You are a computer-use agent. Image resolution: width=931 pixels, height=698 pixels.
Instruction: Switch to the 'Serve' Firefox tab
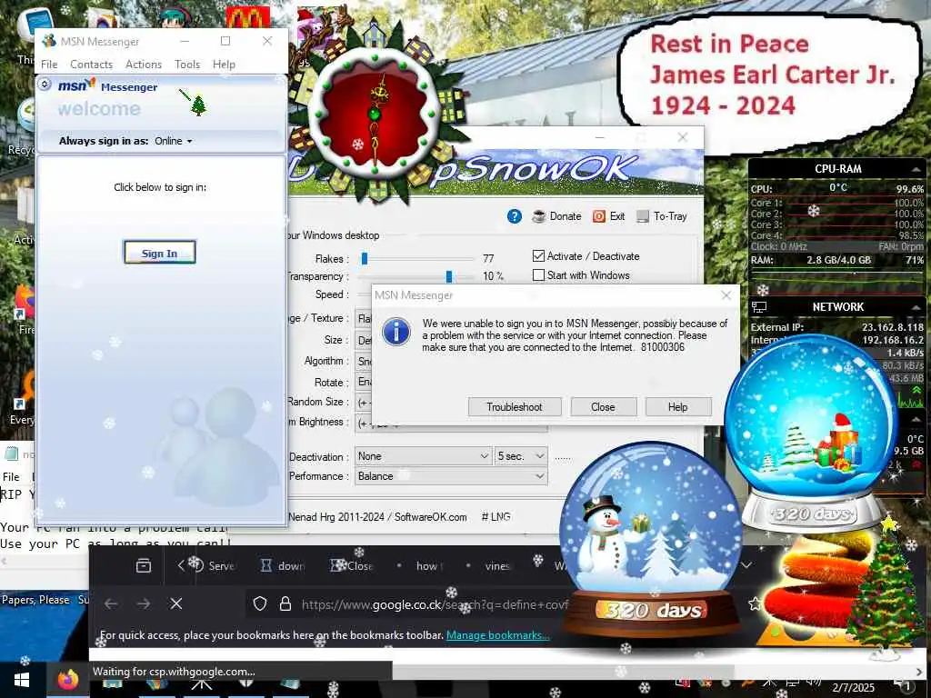point(214,565)
